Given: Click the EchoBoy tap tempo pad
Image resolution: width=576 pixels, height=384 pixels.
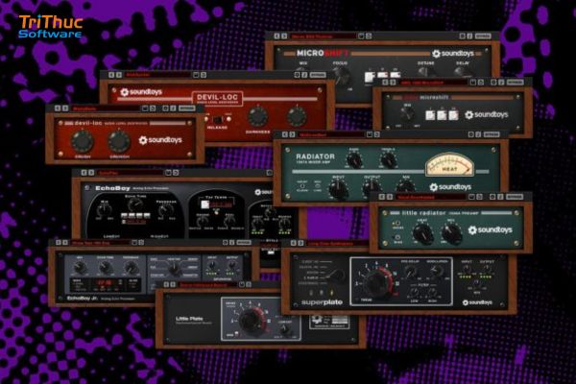Looking at the screenshot, I should point(205,204).
